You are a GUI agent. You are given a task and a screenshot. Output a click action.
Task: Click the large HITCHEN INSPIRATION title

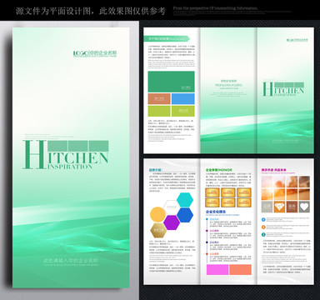click(x=65, y=155)
